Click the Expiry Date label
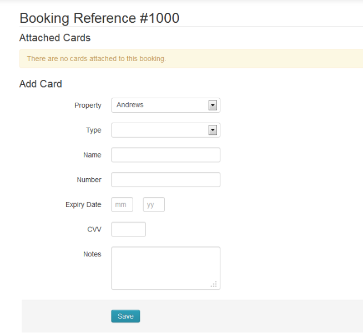 (83, 205)
